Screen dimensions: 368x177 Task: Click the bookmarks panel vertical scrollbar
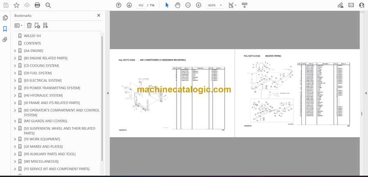(x=102, y=98)
